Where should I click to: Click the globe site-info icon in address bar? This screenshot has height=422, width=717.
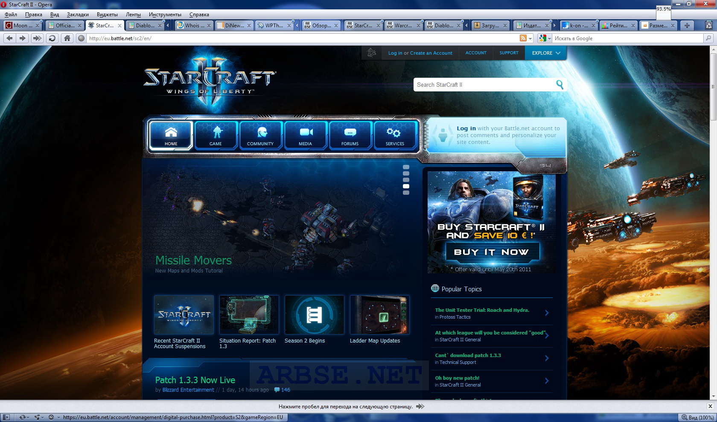point(81,38)
